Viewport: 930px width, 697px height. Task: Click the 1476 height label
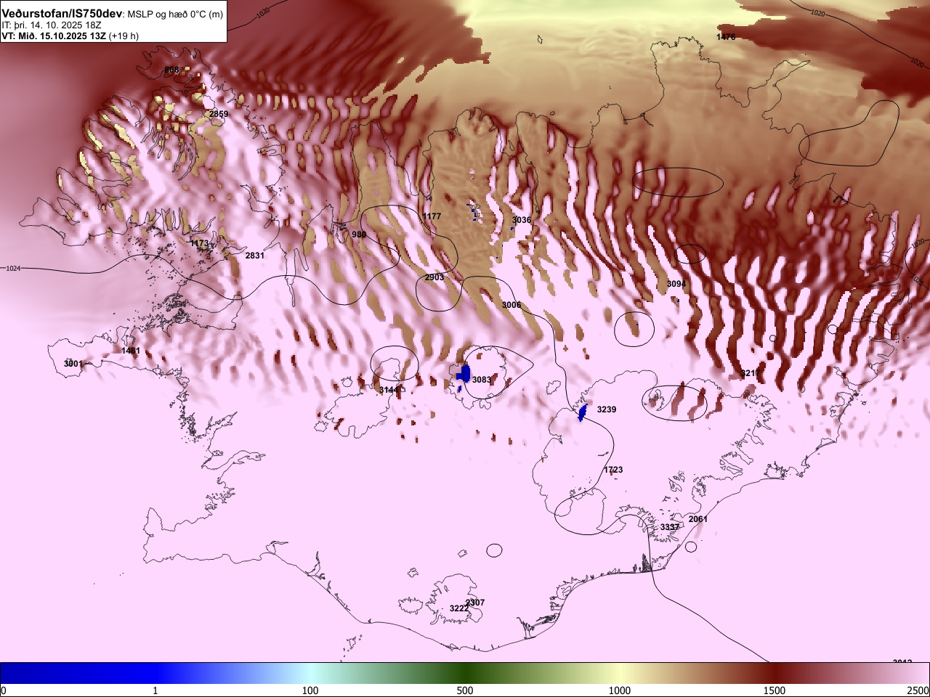coord(726,36)
